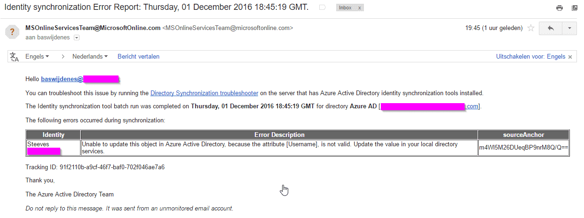The height and width of the screenshot is (218, 584).
Task: Toggle the importance marker next to subject
Action: tap(323, 8)
